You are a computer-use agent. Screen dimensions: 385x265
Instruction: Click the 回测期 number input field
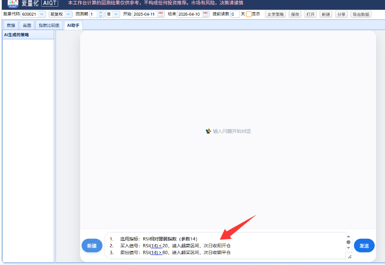(94, 14)
